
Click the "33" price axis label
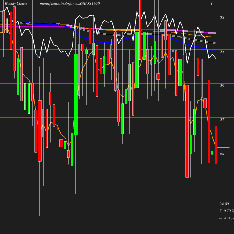222,17
